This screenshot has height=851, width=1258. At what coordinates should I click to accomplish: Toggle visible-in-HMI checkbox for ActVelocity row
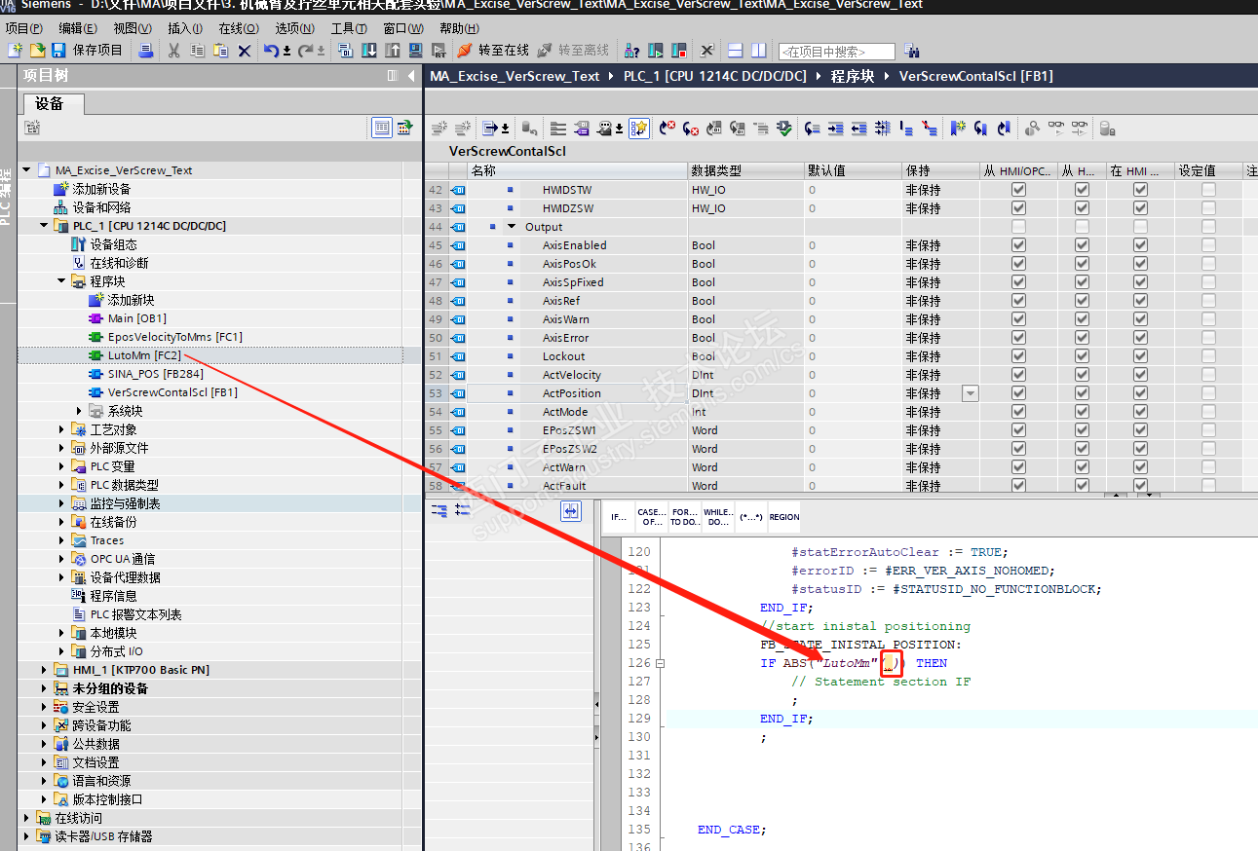(1140, 375)
